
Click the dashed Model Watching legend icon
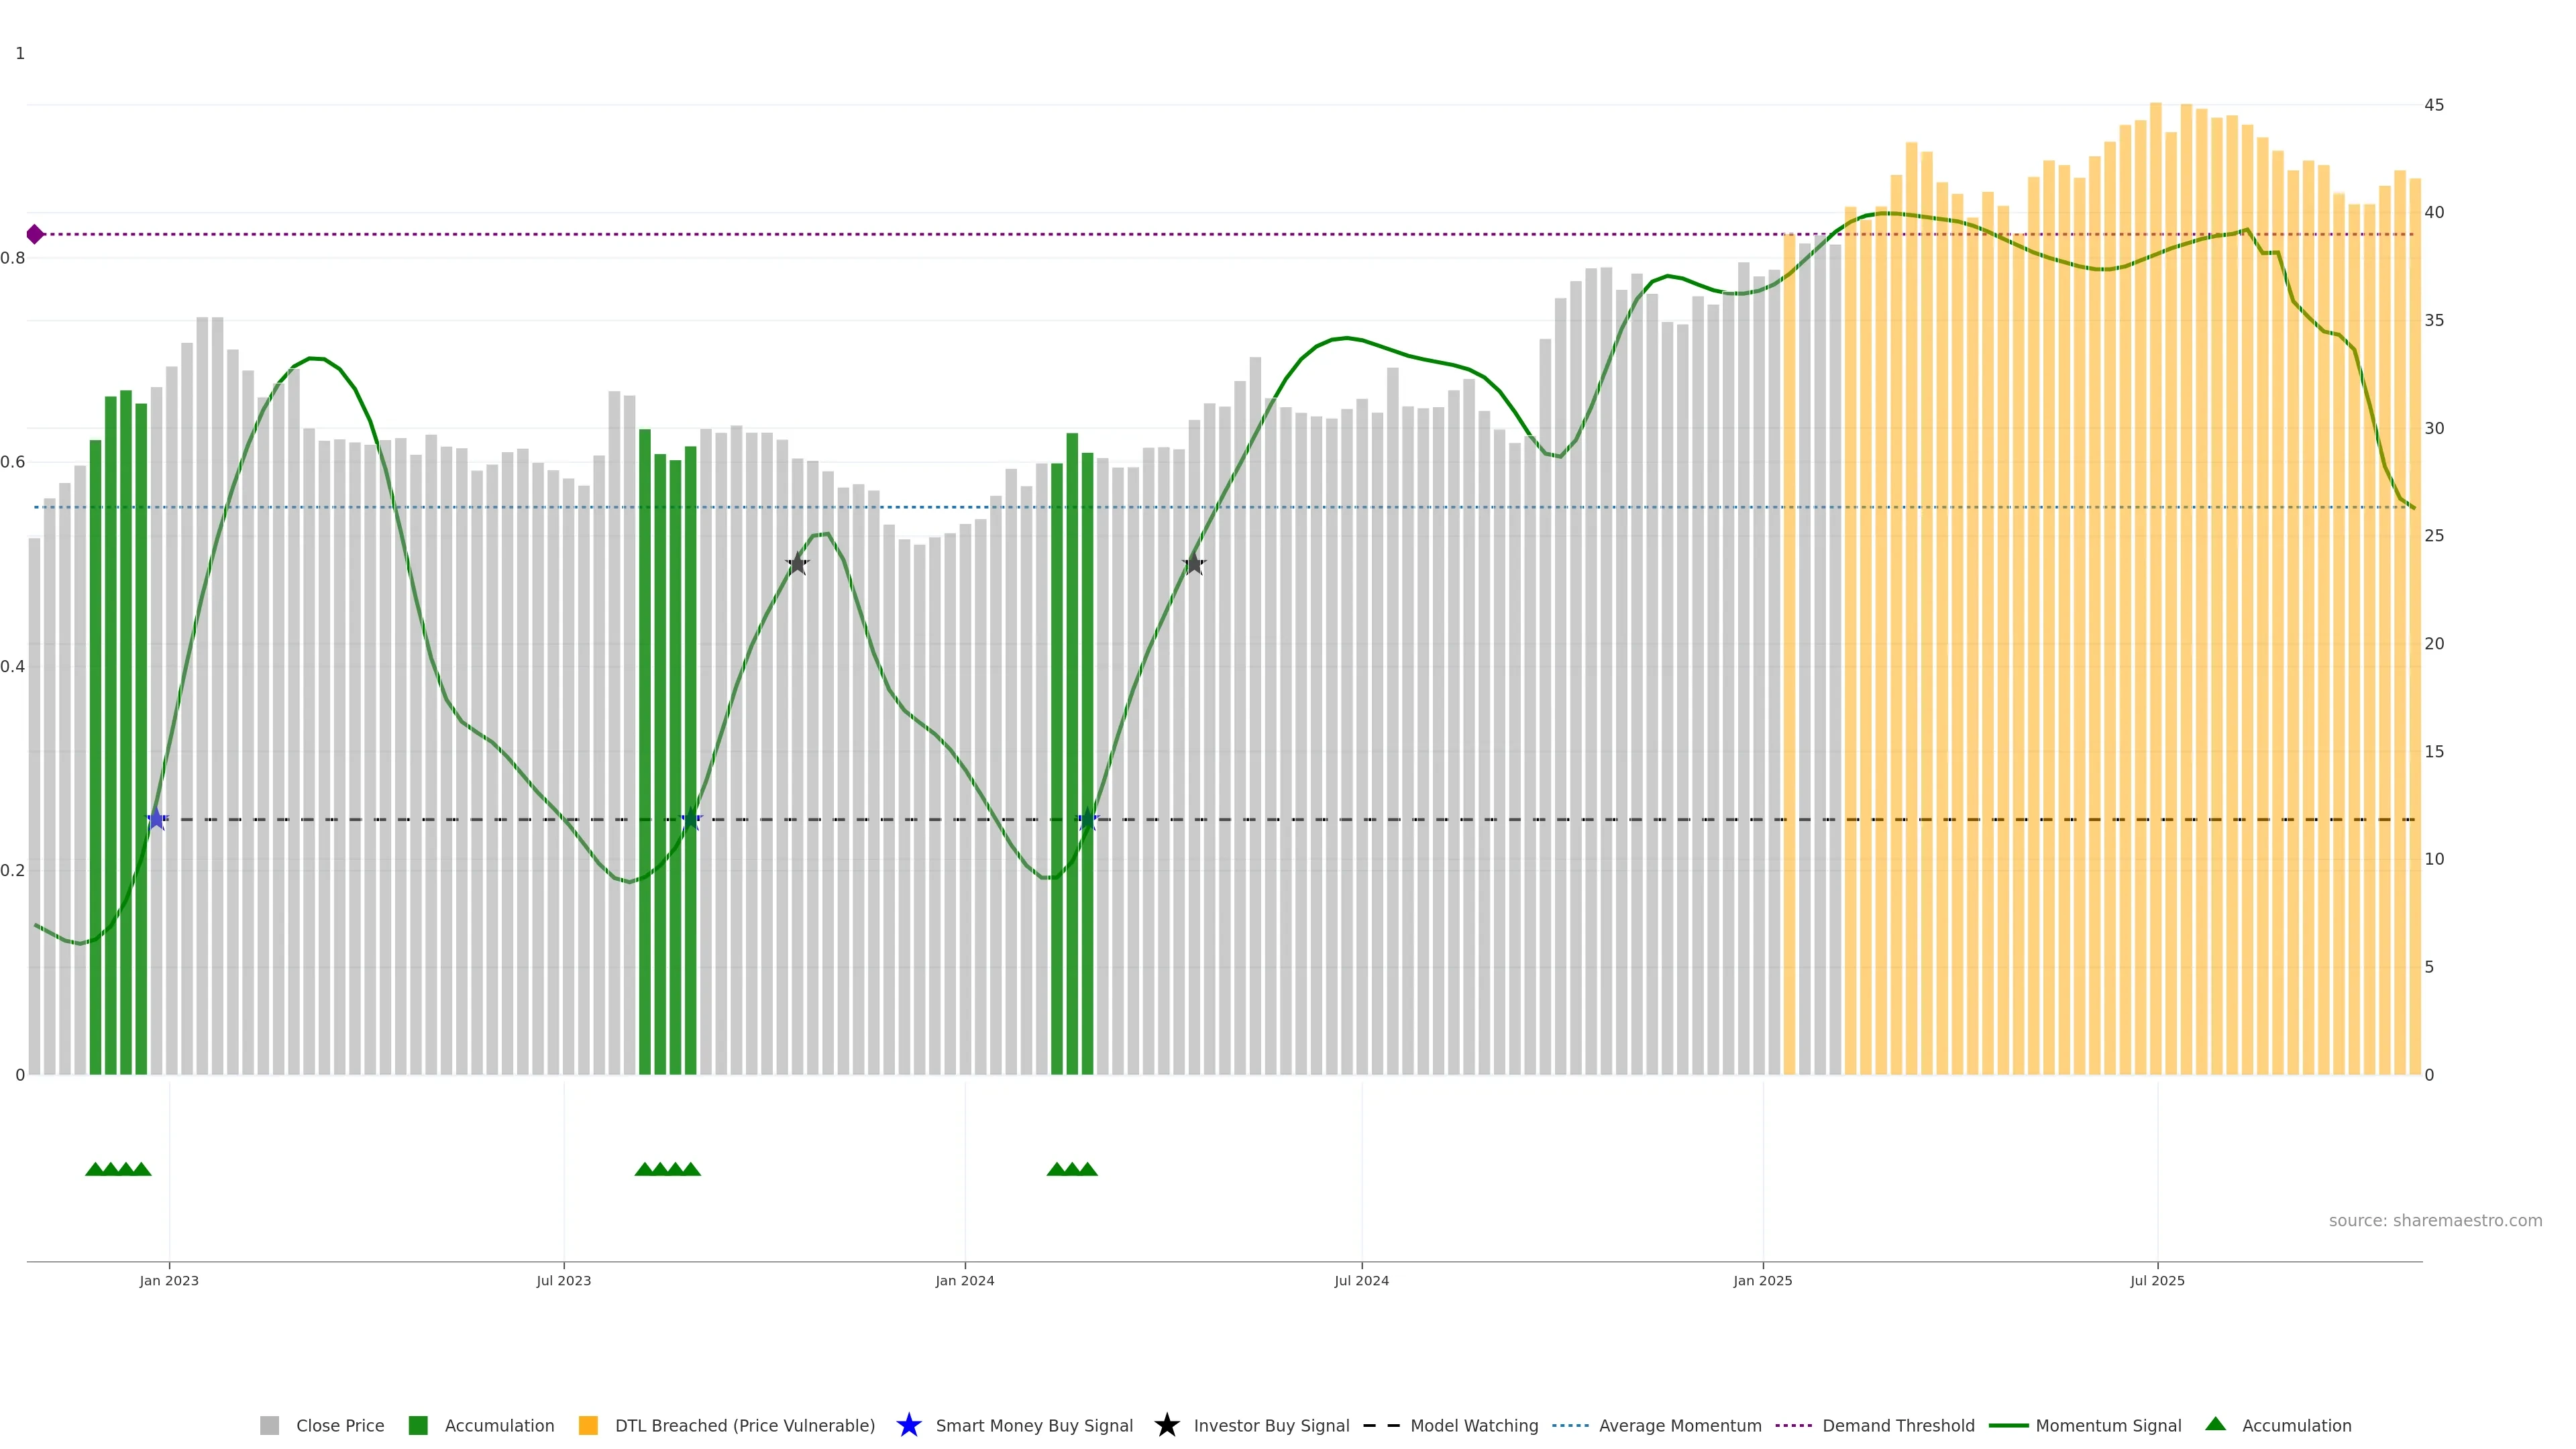coord(1381,1425)
